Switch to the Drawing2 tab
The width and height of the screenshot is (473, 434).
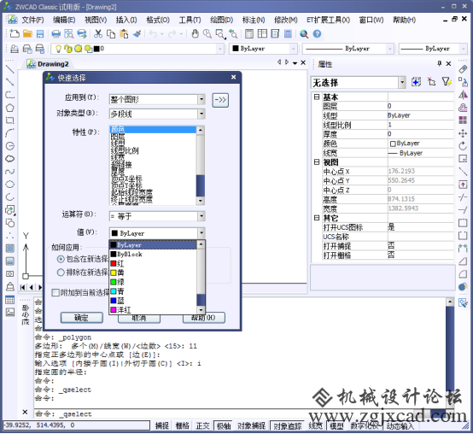click(49, 64)
